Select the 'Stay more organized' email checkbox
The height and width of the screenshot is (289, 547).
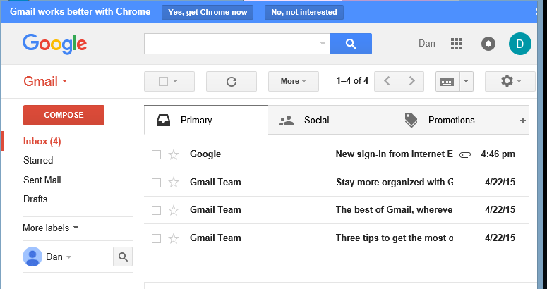pos(156,183)
